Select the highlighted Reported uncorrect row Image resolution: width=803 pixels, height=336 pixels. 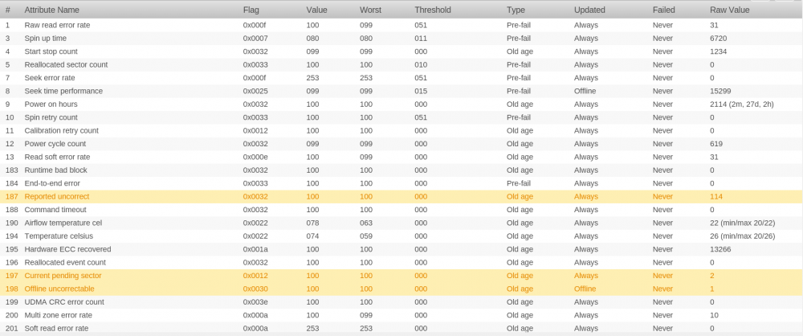click(x=401, y=196)
